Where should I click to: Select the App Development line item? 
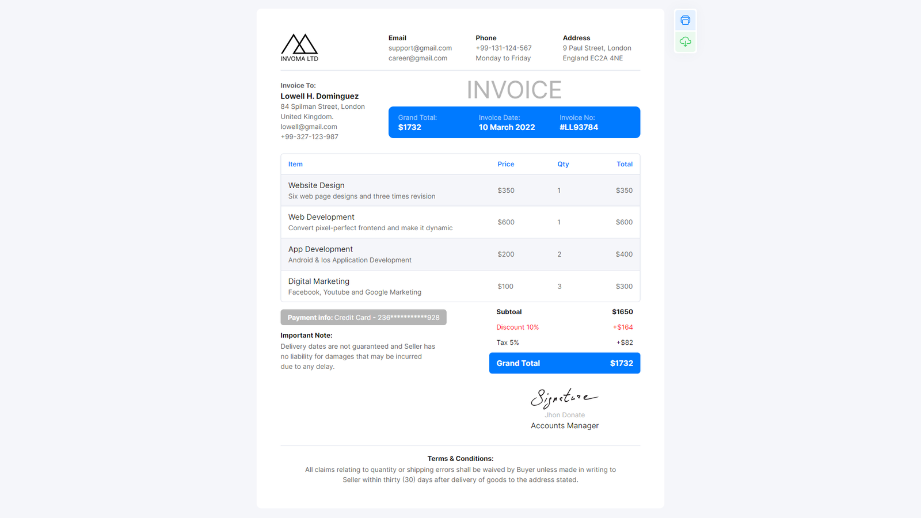click(460, 254)
